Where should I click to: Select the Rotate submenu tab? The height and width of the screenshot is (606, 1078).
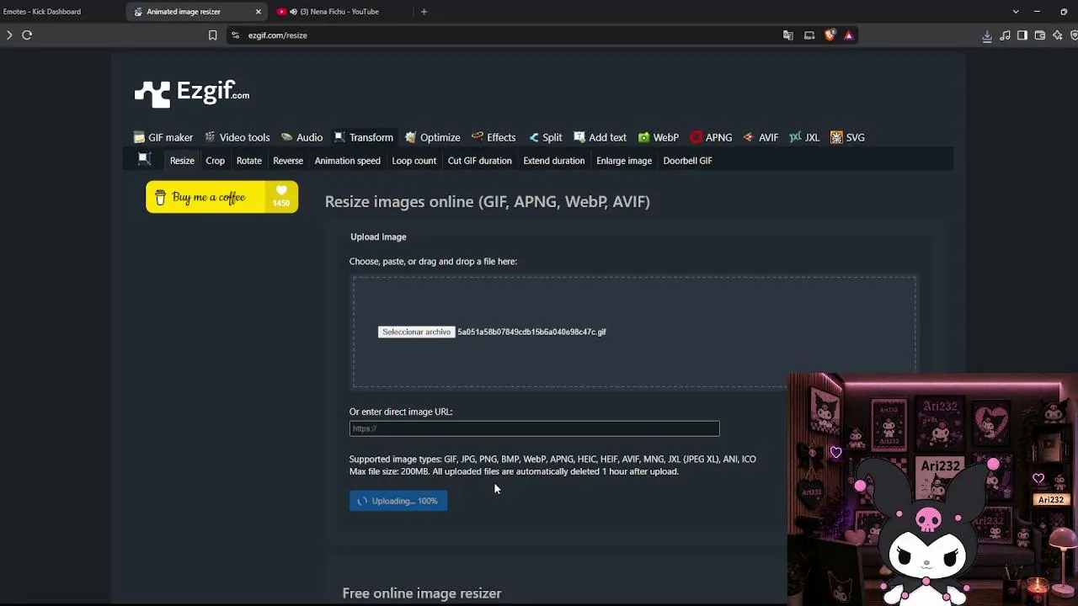coord(248,161)
